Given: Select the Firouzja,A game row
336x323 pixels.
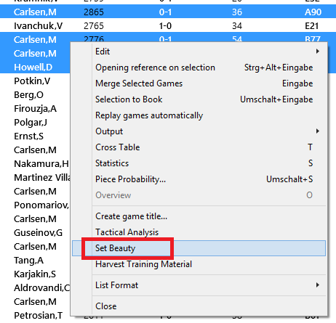Looking at the screenshot, I should tap(35, 108).
